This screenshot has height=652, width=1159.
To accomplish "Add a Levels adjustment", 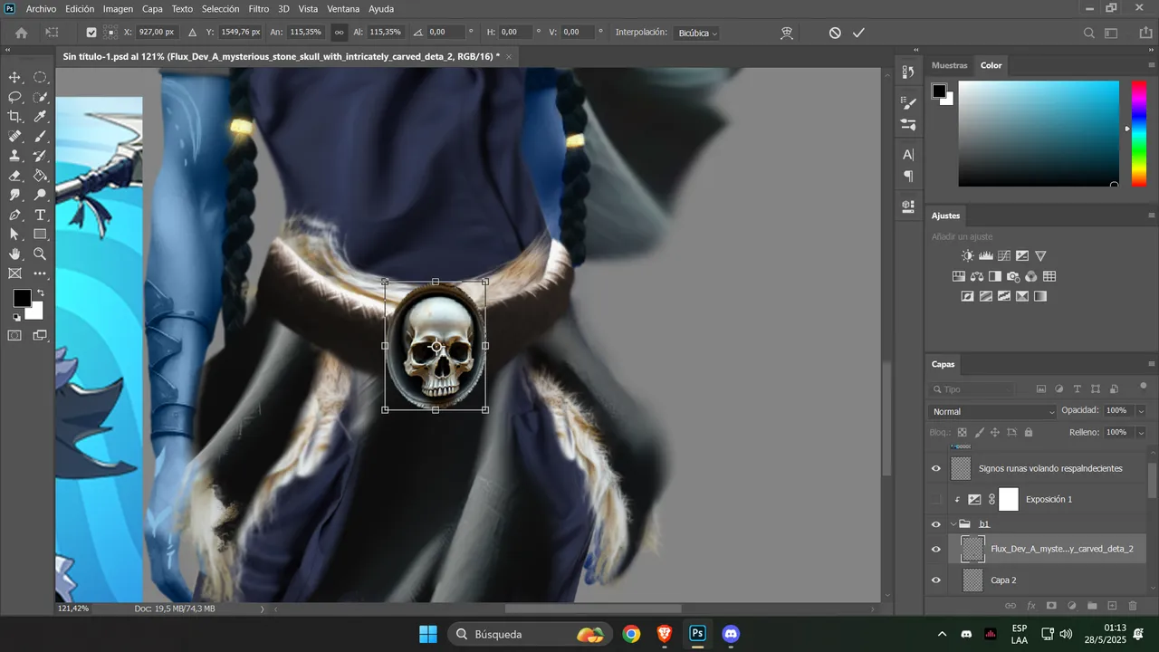I will 986,256.
